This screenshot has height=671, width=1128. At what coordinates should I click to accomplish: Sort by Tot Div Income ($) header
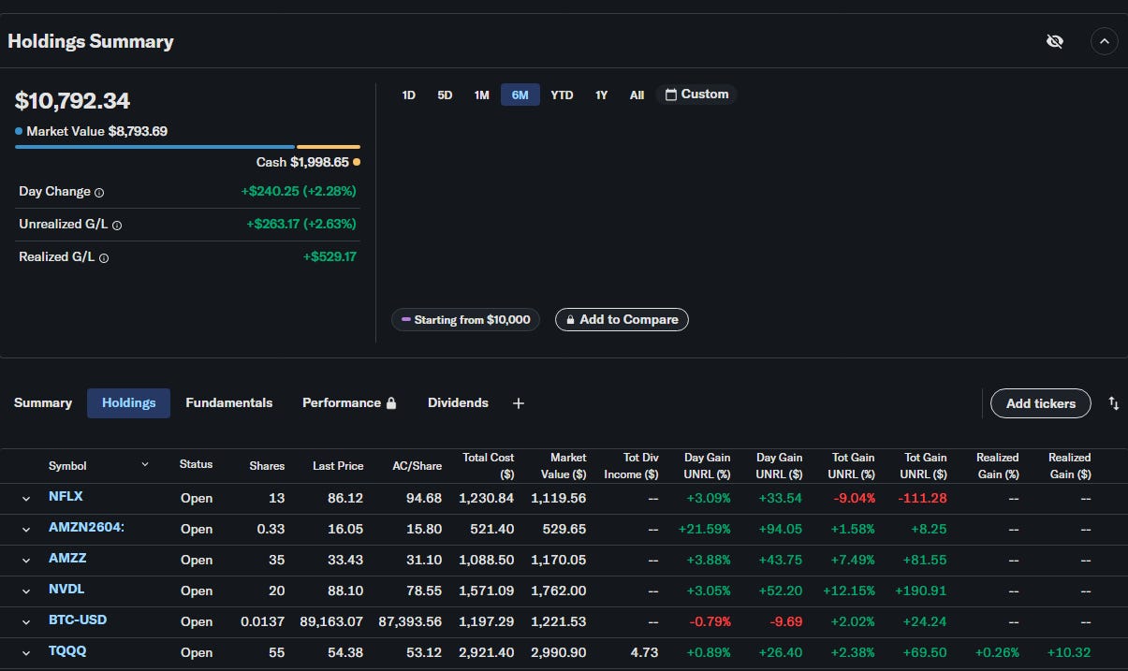point(632,466)
